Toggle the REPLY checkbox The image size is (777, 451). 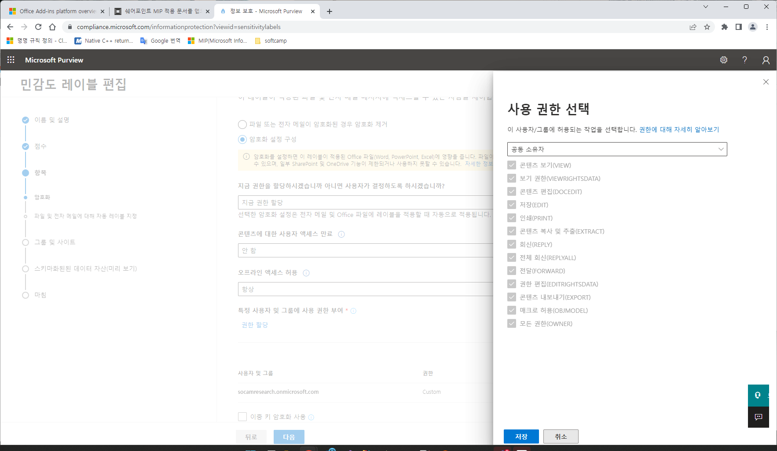pos(512,244)
